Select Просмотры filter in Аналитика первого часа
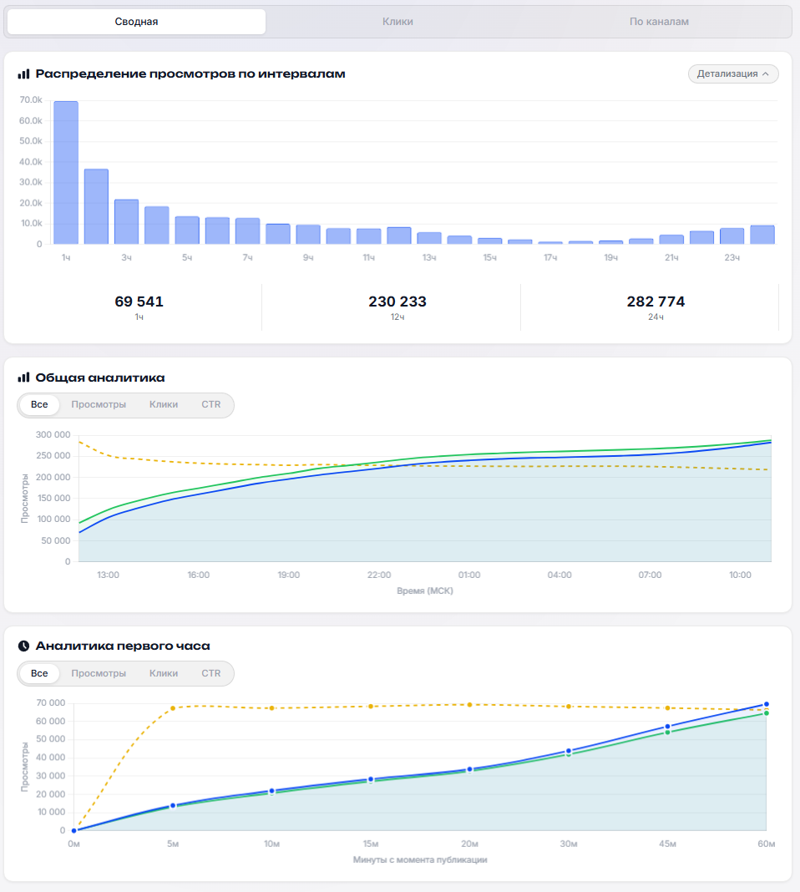 (99, 673)
